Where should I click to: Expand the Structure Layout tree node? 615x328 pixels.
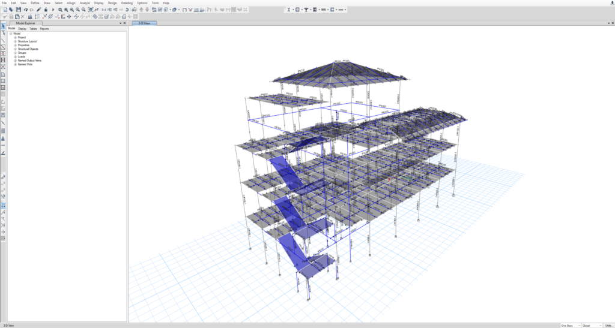[15, 41]
